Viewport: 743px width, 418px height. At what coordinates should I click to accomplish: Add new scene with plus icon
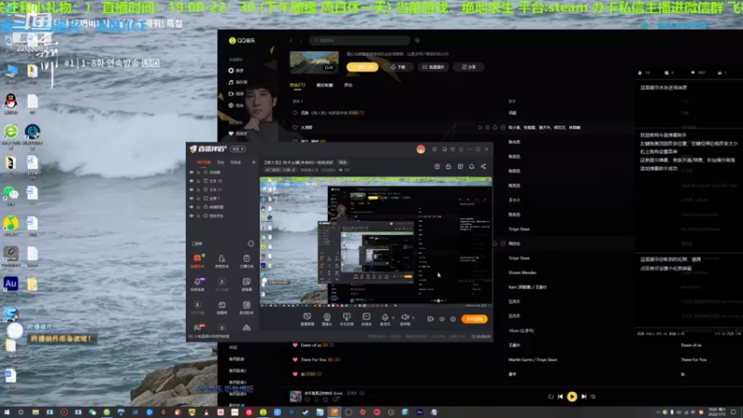point(254,162)
